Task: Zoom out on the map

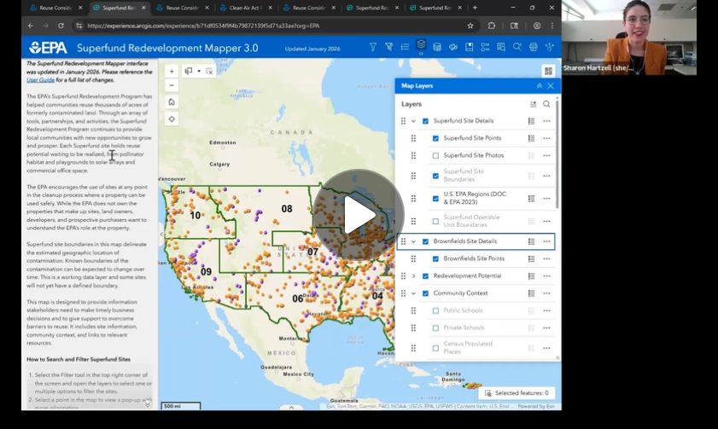Action: pyautogui.click(x=172, y=85)
